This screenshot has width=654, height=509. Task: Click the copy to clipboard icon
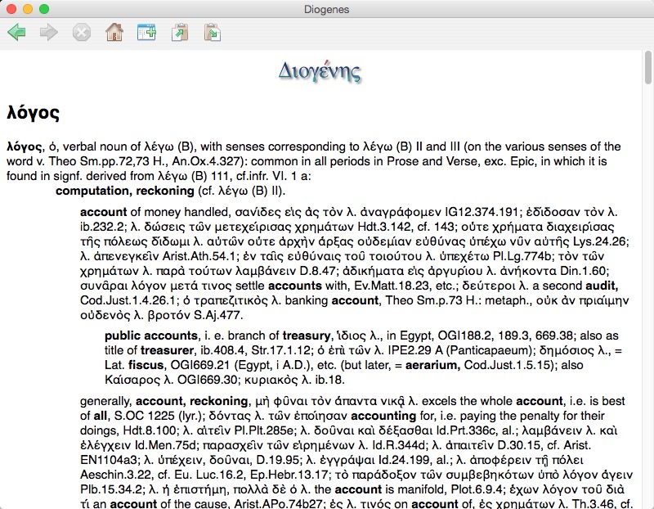click(179, 33)
